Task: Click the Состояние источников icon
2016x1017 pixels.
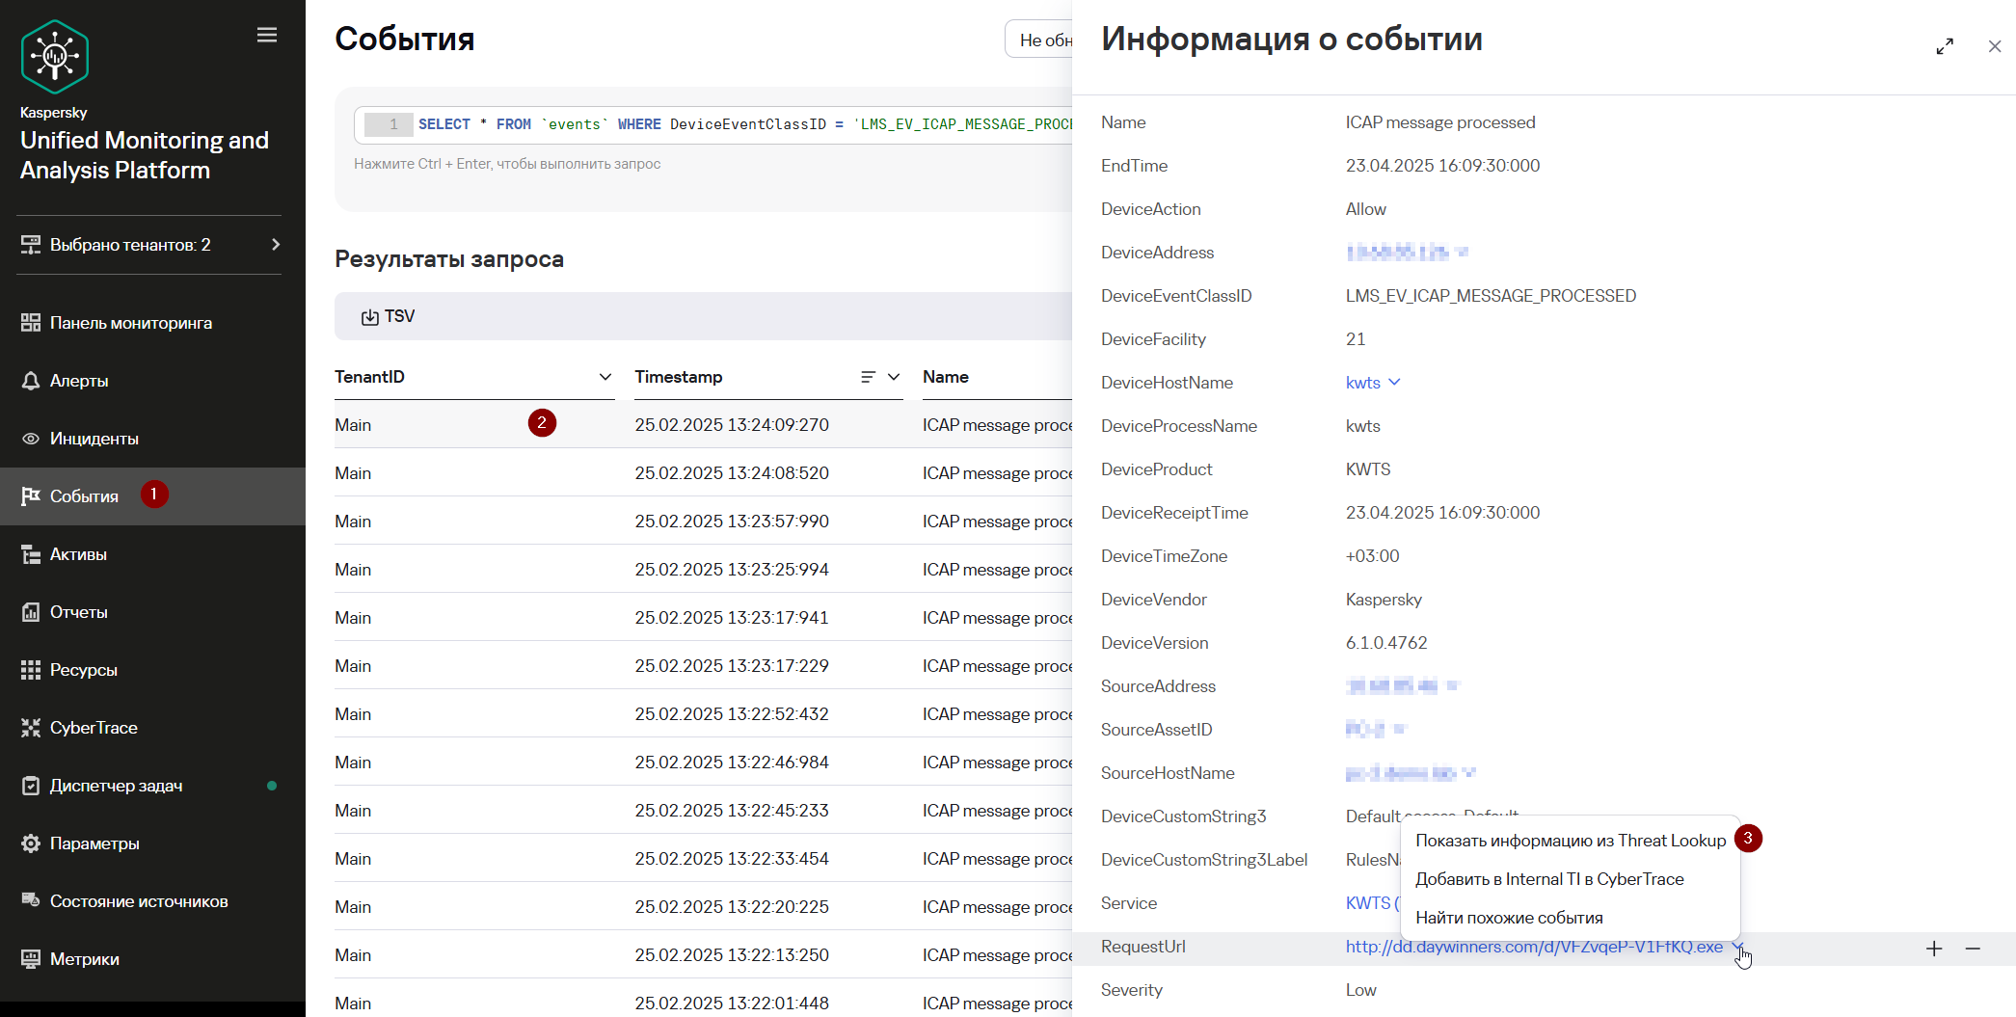Action: point(31,900)
